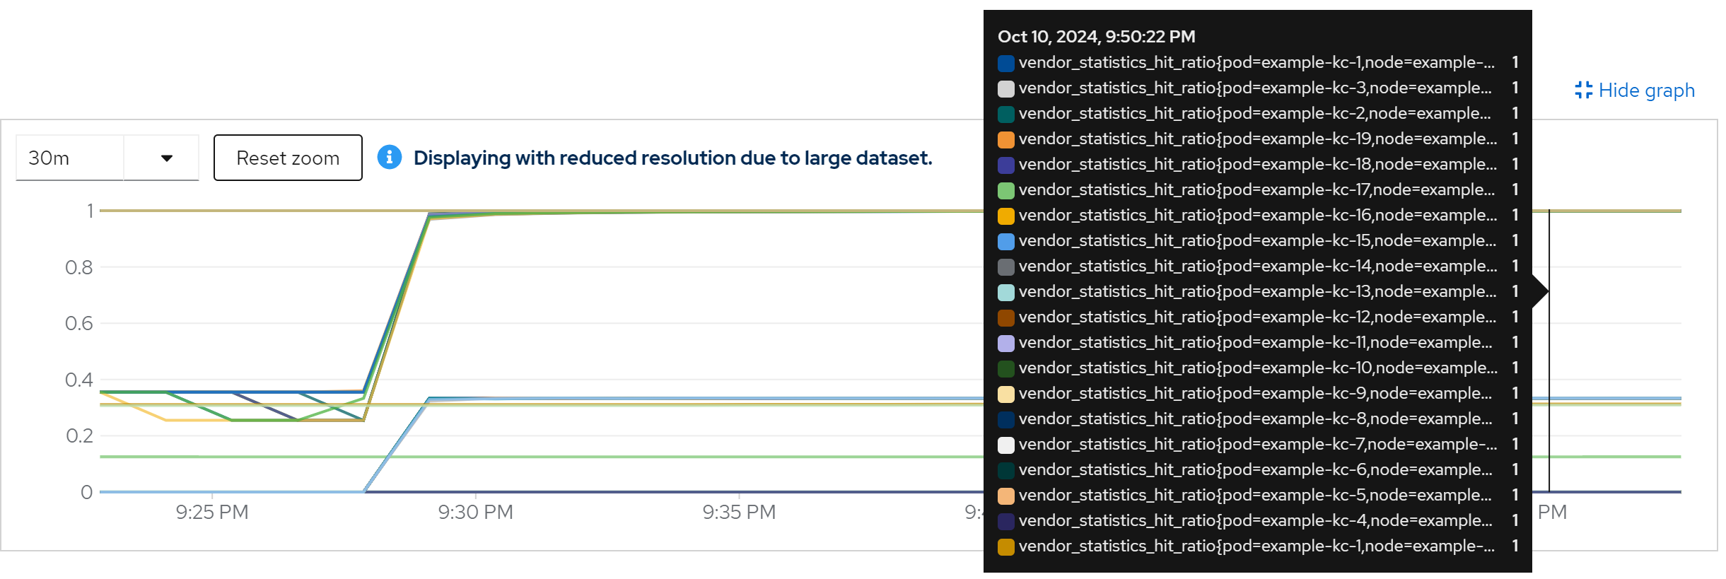Click the 30m time span field
The height and width of the screenshot is (579, 1726).
click(70, 158)
